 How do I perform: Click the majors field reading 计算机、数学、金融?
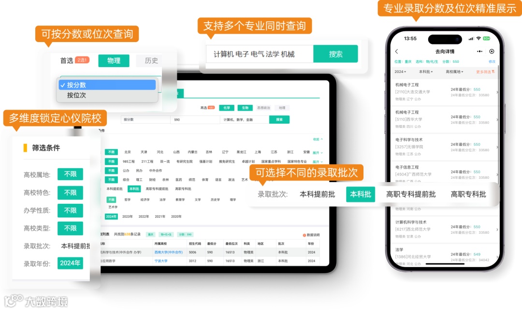245,119
